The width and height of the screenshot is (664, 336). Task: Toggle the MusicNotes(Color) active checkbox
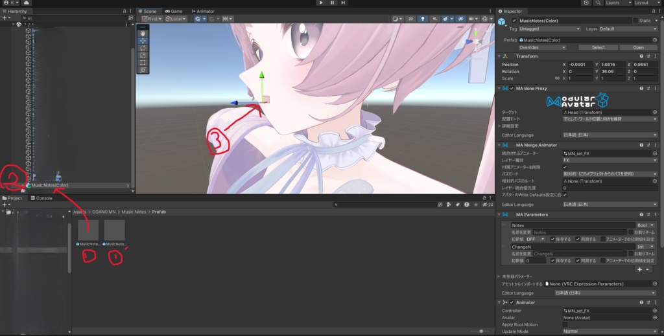[514, 20]
